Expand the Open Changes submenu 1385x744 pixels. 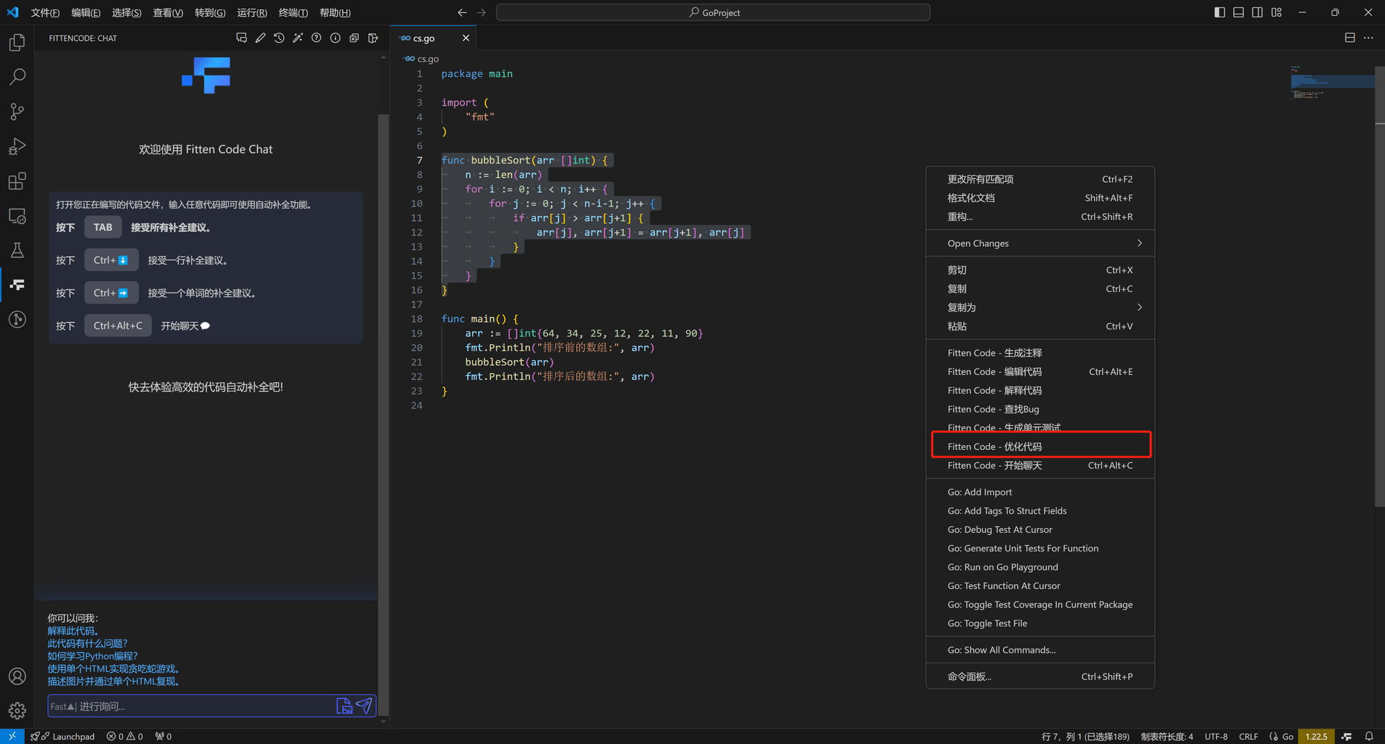(x=1040, y=244)
